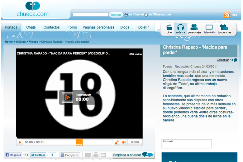Print the page using the printer icon
The height and width of the screenshot is (162, 243).
pyautogui.click(x=96, y=155)
